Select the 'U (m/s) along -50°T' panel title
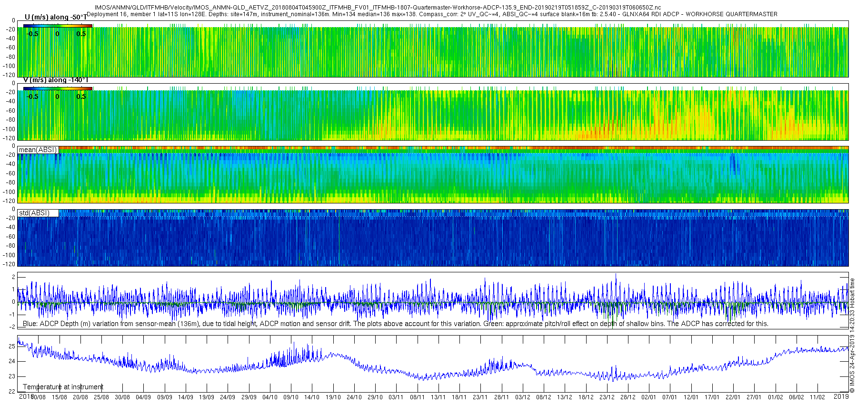This screenshot has height=404, width=857. point(56,17)
